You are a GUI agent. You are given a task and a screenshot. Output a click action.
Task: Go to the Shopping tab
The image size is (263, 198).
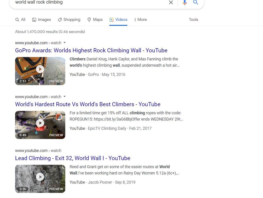(x=69, y=20)
